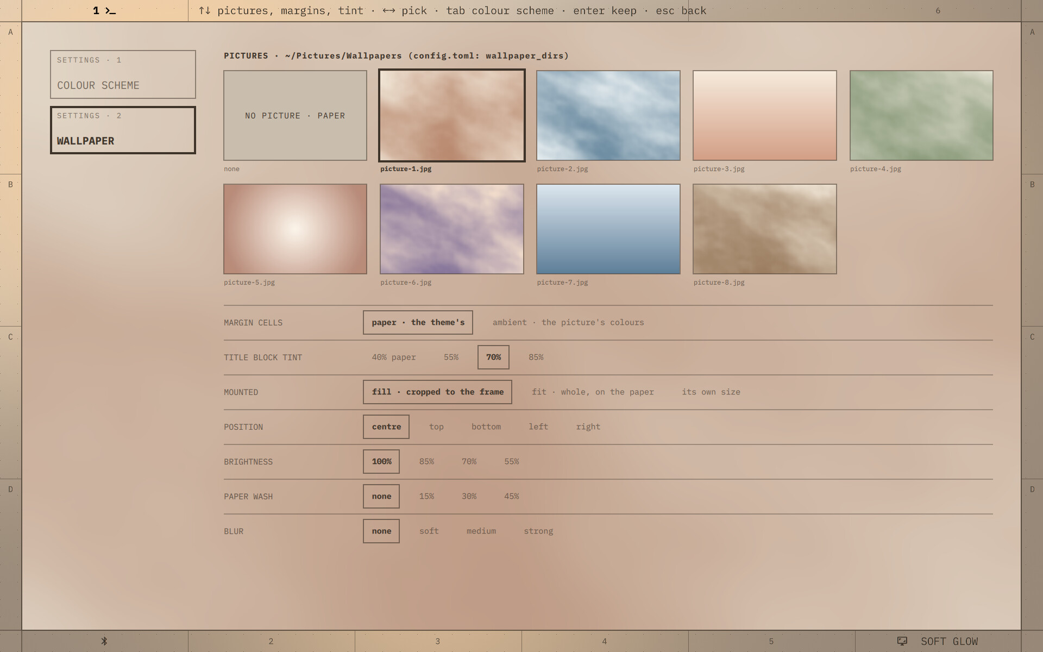This screenshot has width=1043, height=652.
Task: Switch to workspace 5 in bottom bar
Action: coord(771,641)
